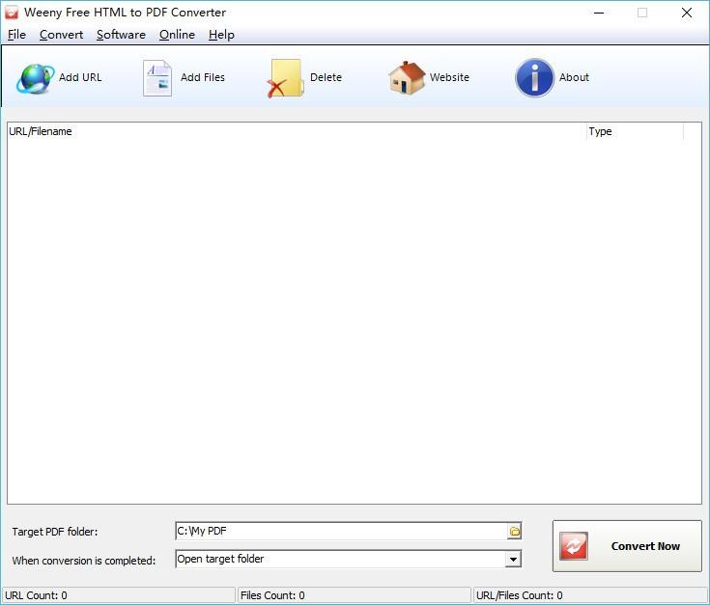Click the Add URL globe icon
The height and width of the screenshot is (605, 710).
pyautogui.click(x=36, y=78)
